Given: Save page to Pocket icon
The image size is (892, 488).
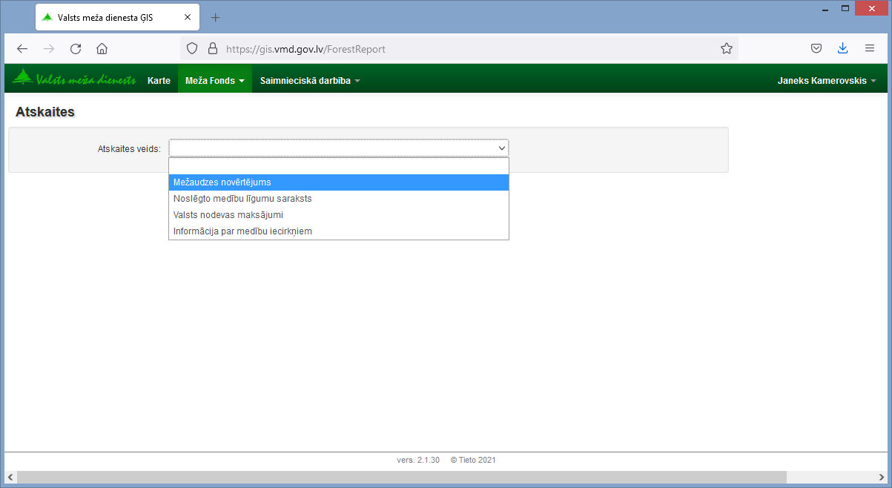Looking at the screenshot, I should click(816, 49).
